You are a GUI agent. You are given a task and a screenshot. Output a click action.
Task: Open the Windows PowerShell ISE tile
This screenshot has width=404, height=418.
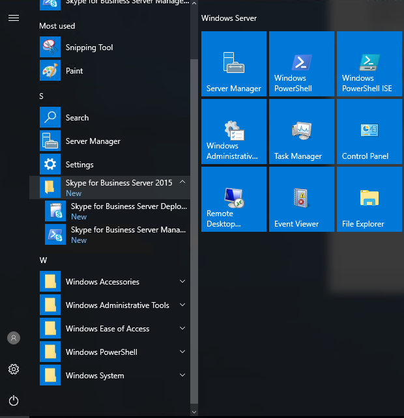(x=369, y=64)
